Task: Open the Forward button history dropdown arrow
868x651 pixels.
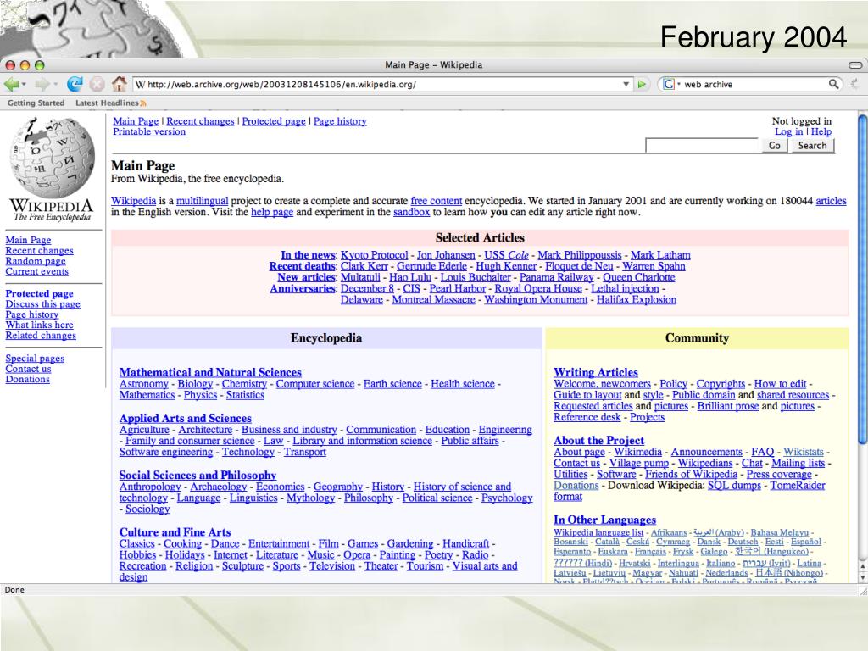Action: 55,85
